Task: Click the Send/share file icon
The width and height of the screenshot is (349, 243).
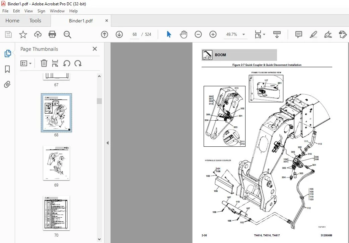Action: [343, 34]
